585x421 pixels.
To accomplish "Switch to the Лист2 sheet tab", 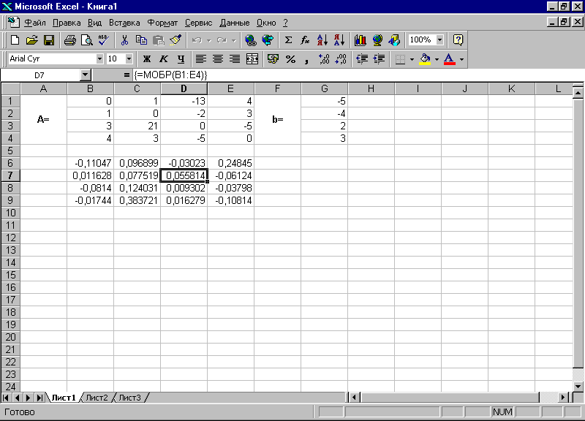I will click(x=97, y=398).
